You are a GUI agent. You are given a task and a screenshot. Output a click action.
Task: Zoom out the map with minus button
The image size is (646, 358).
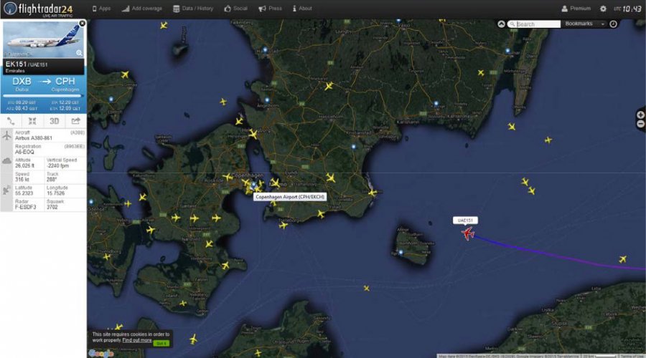coord(641,124)
